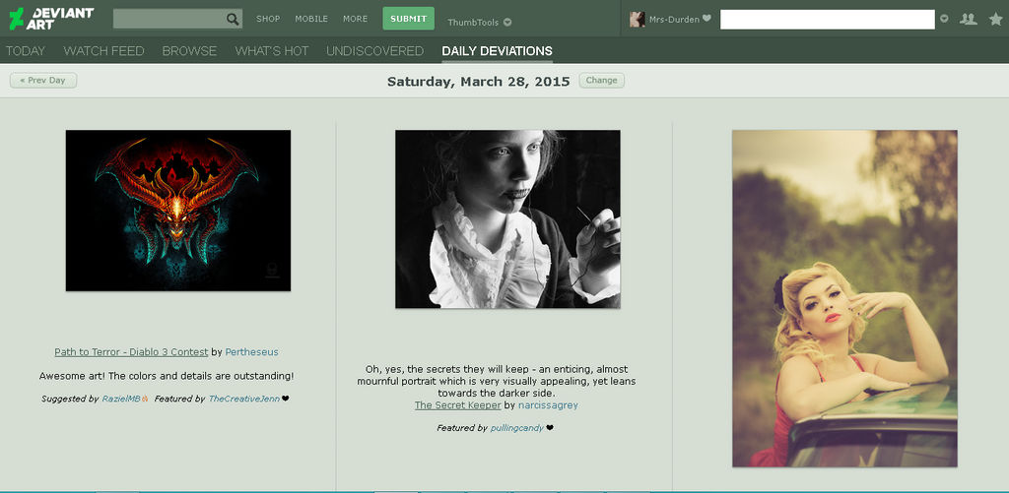The width and height of the screenshot is (1009, 493).
Task: Select DAILY DEVIATIONS tab
Action: pyautogui.click(x=497, y=51)
